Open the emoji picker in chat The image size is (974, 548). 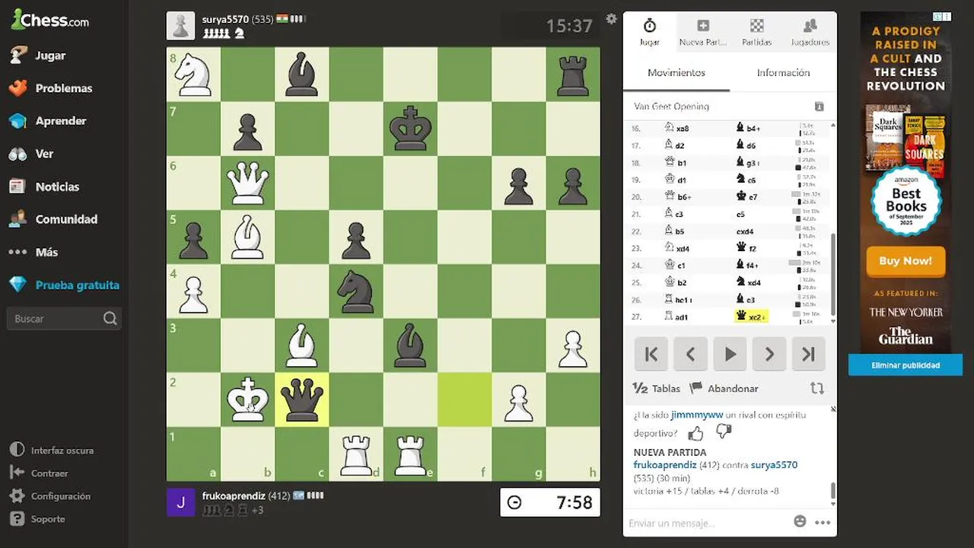point(800,521)
